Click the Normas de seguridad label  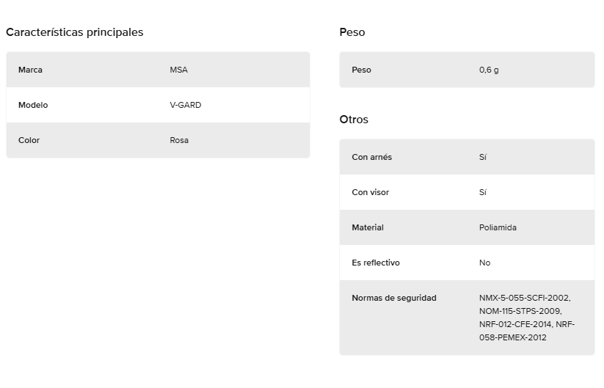pyautogui.click(x=394, y=298)
